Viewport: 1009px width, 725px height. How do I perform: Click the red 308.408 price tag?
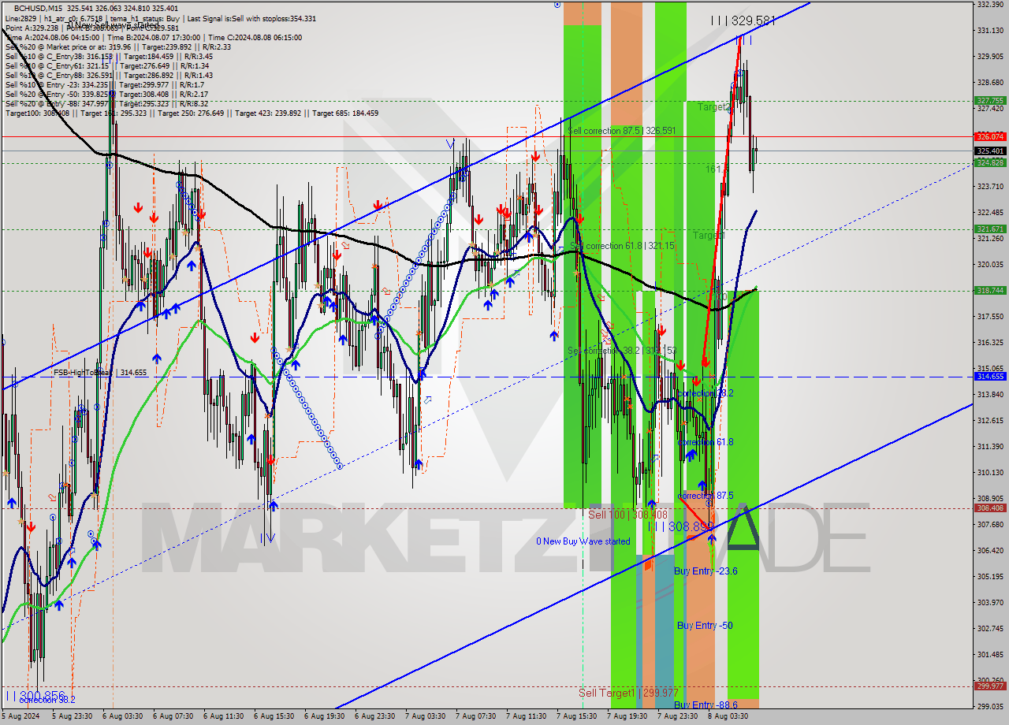tap(990, 508)
